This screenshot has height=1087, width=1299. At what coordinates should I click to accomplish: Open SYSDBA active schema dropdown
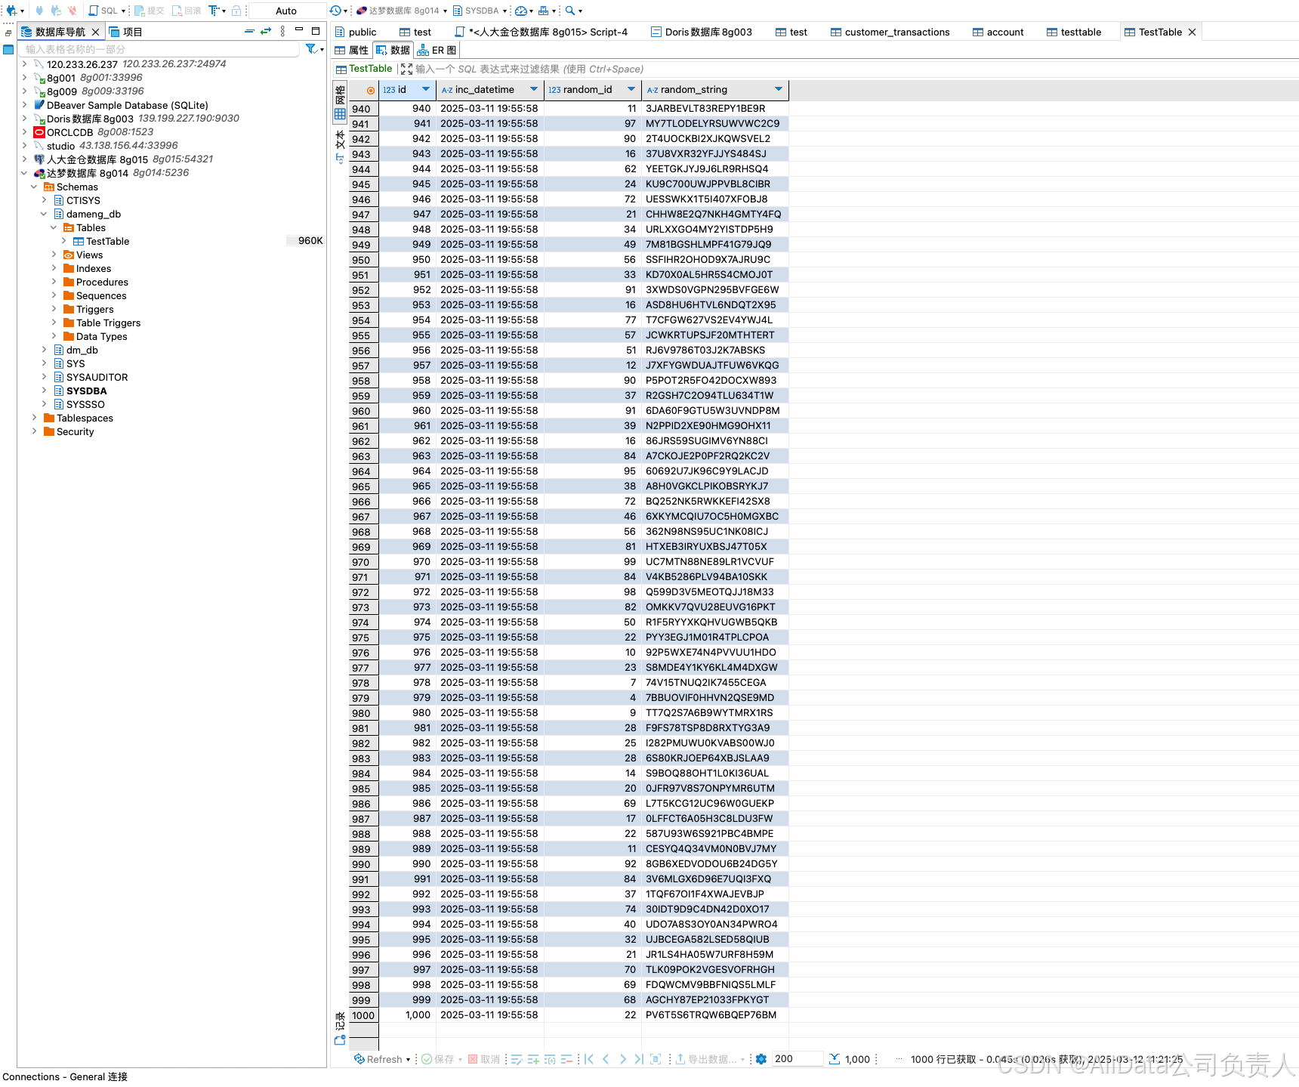(480, 11)
